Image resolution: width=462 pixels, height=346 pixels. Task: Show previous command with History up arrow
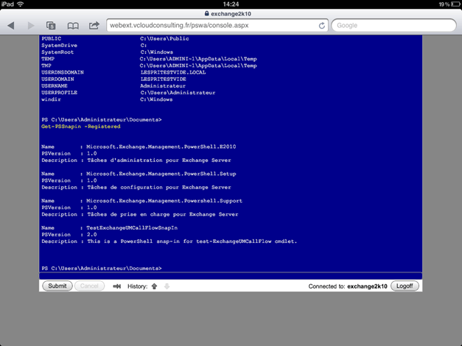coord(154,286)
